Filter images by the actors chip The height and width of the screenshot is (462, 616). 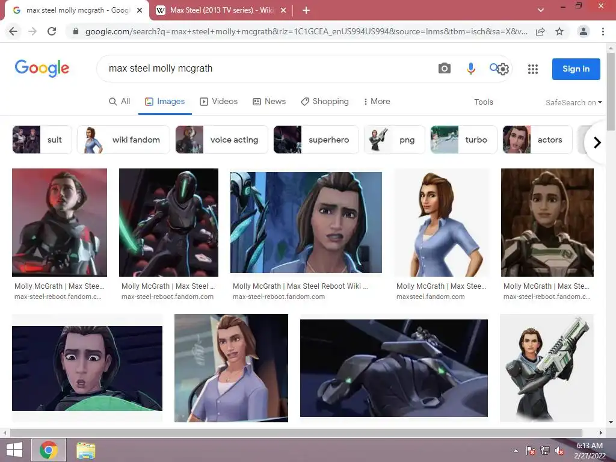pyautogui.click(x=537, y=140)
